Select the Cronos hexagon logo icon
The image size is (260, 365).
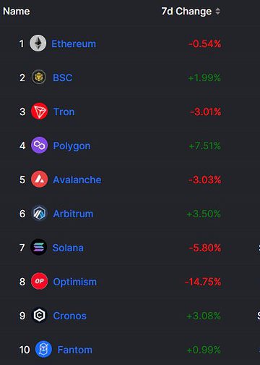click(x=39, y=315)
